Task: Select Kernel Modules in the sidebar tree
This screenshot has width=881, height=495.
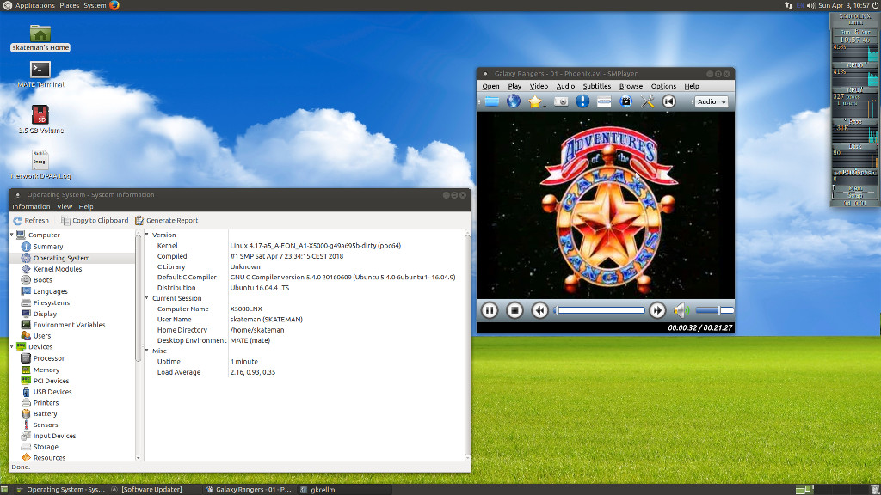Action: click(58, 269)
